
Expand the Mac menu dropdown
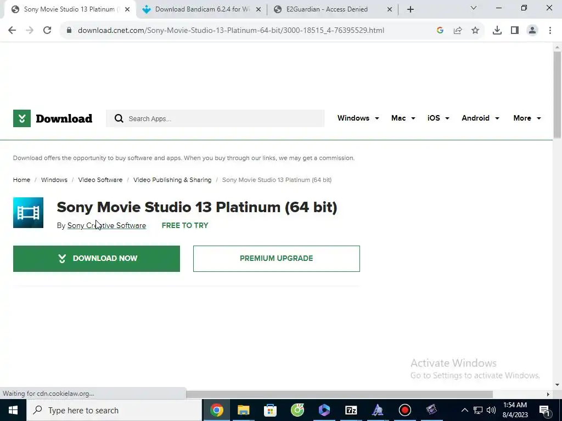403,118
